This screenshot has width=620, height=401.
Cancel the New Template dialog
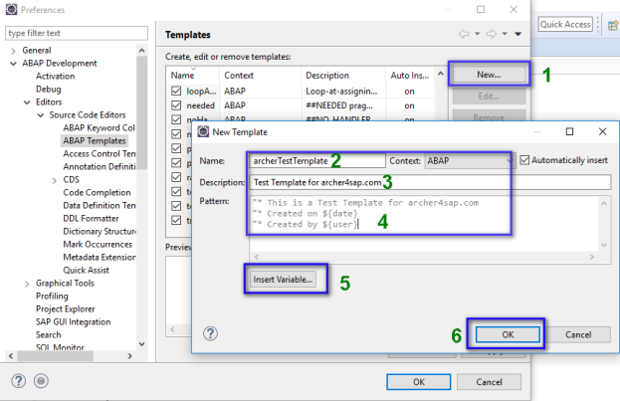coord(578,334)
